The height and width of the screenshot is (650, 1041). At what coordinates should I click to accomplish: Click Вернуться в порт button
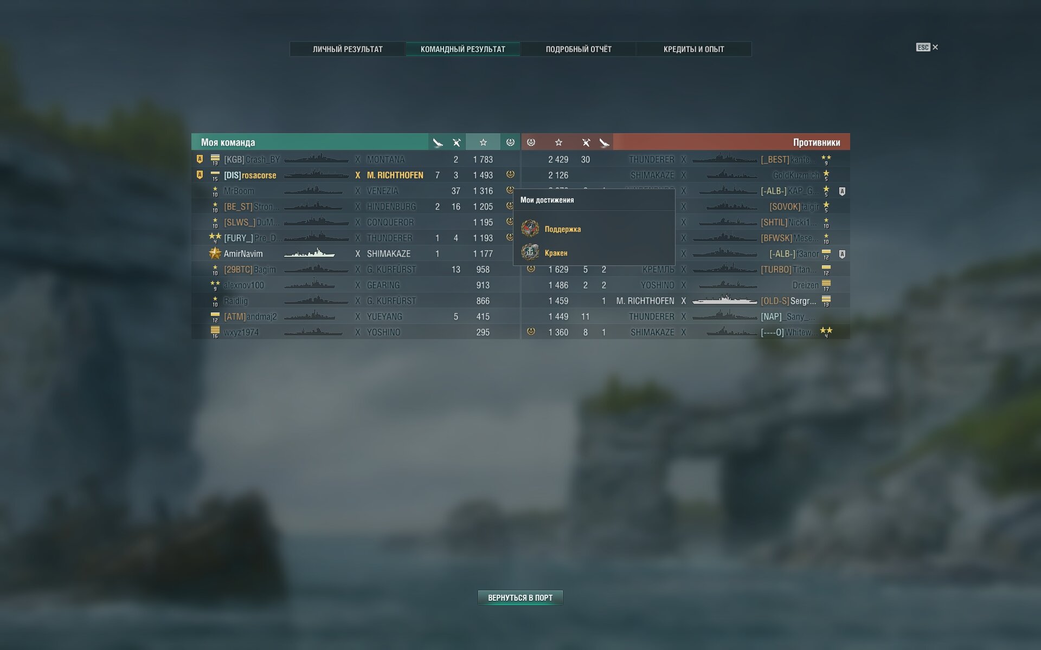tap(520, 598)
